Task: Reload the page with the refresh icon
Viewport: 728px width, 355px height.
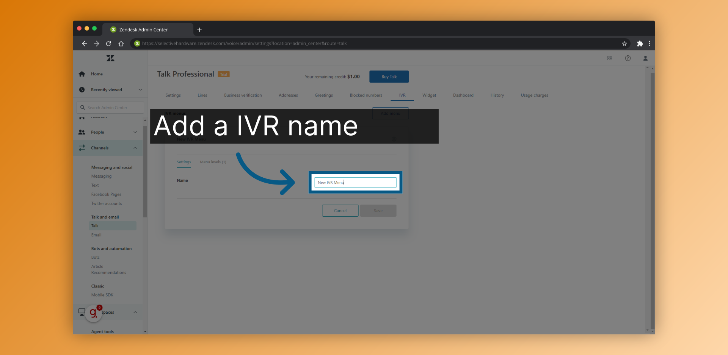Action: pyautogui.click(x=108, y=44)
